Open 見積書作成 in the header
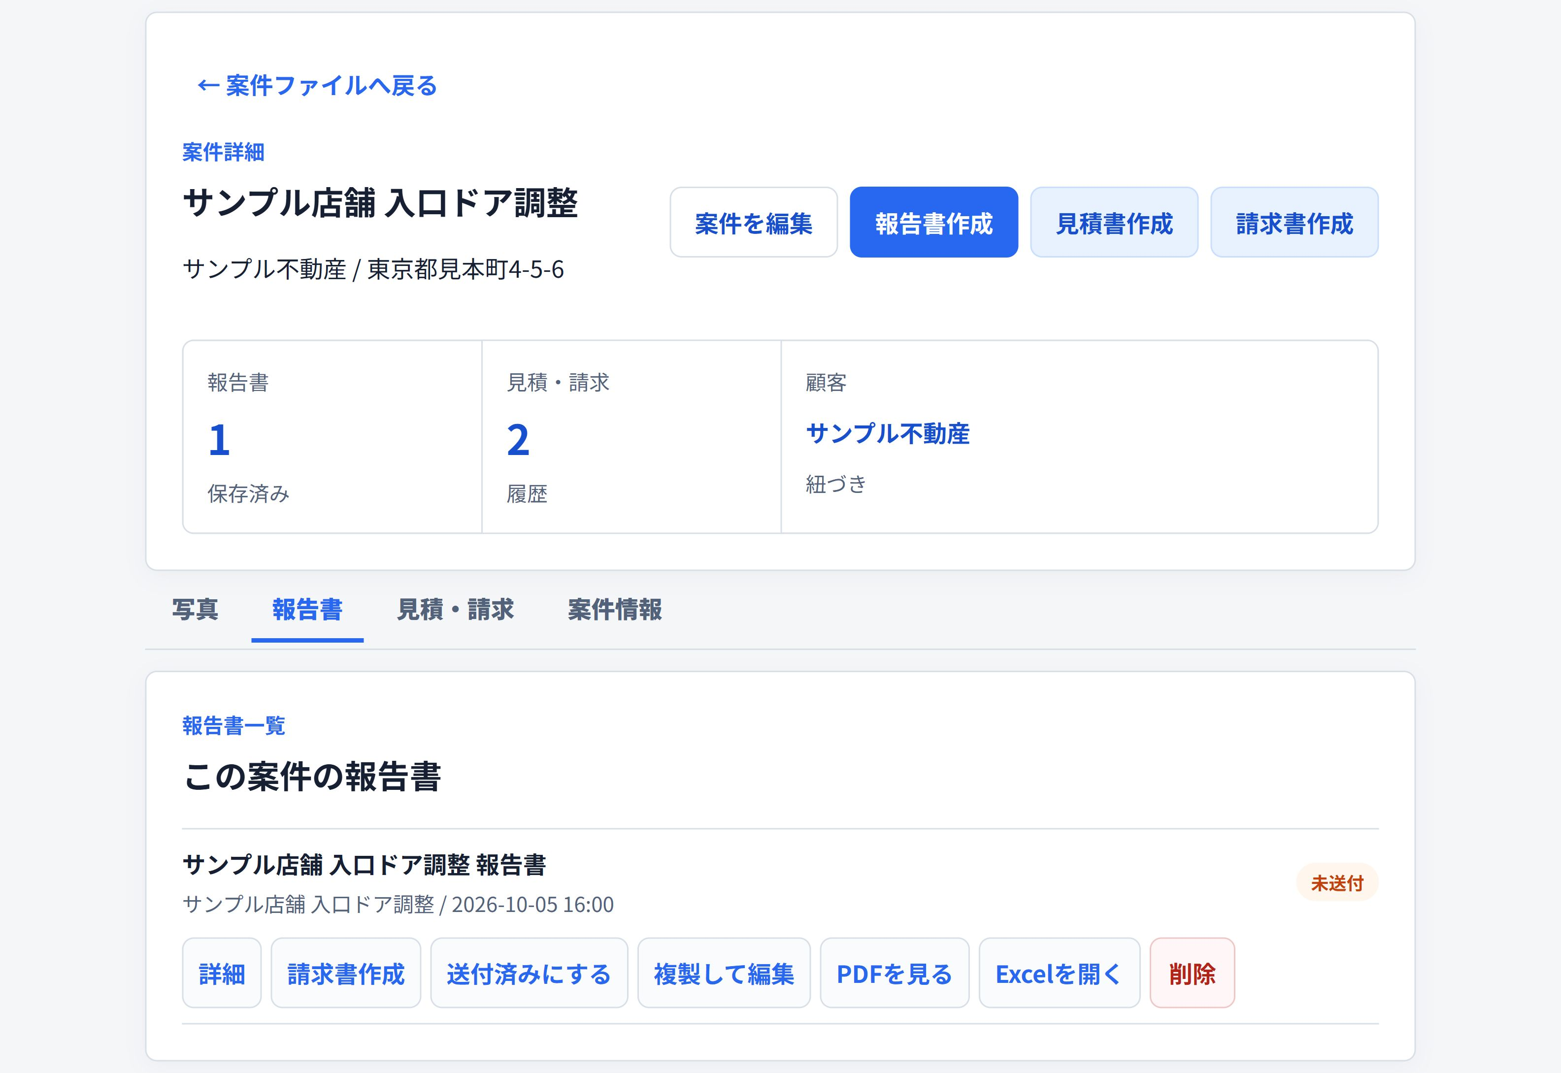The width and height of the screenshot is (1561, 1073). [x=1114, y=223]
